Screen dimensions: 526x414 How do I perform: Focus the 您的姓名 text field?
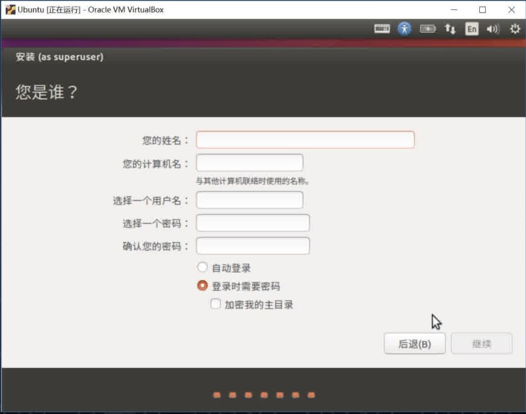(305, 140)
